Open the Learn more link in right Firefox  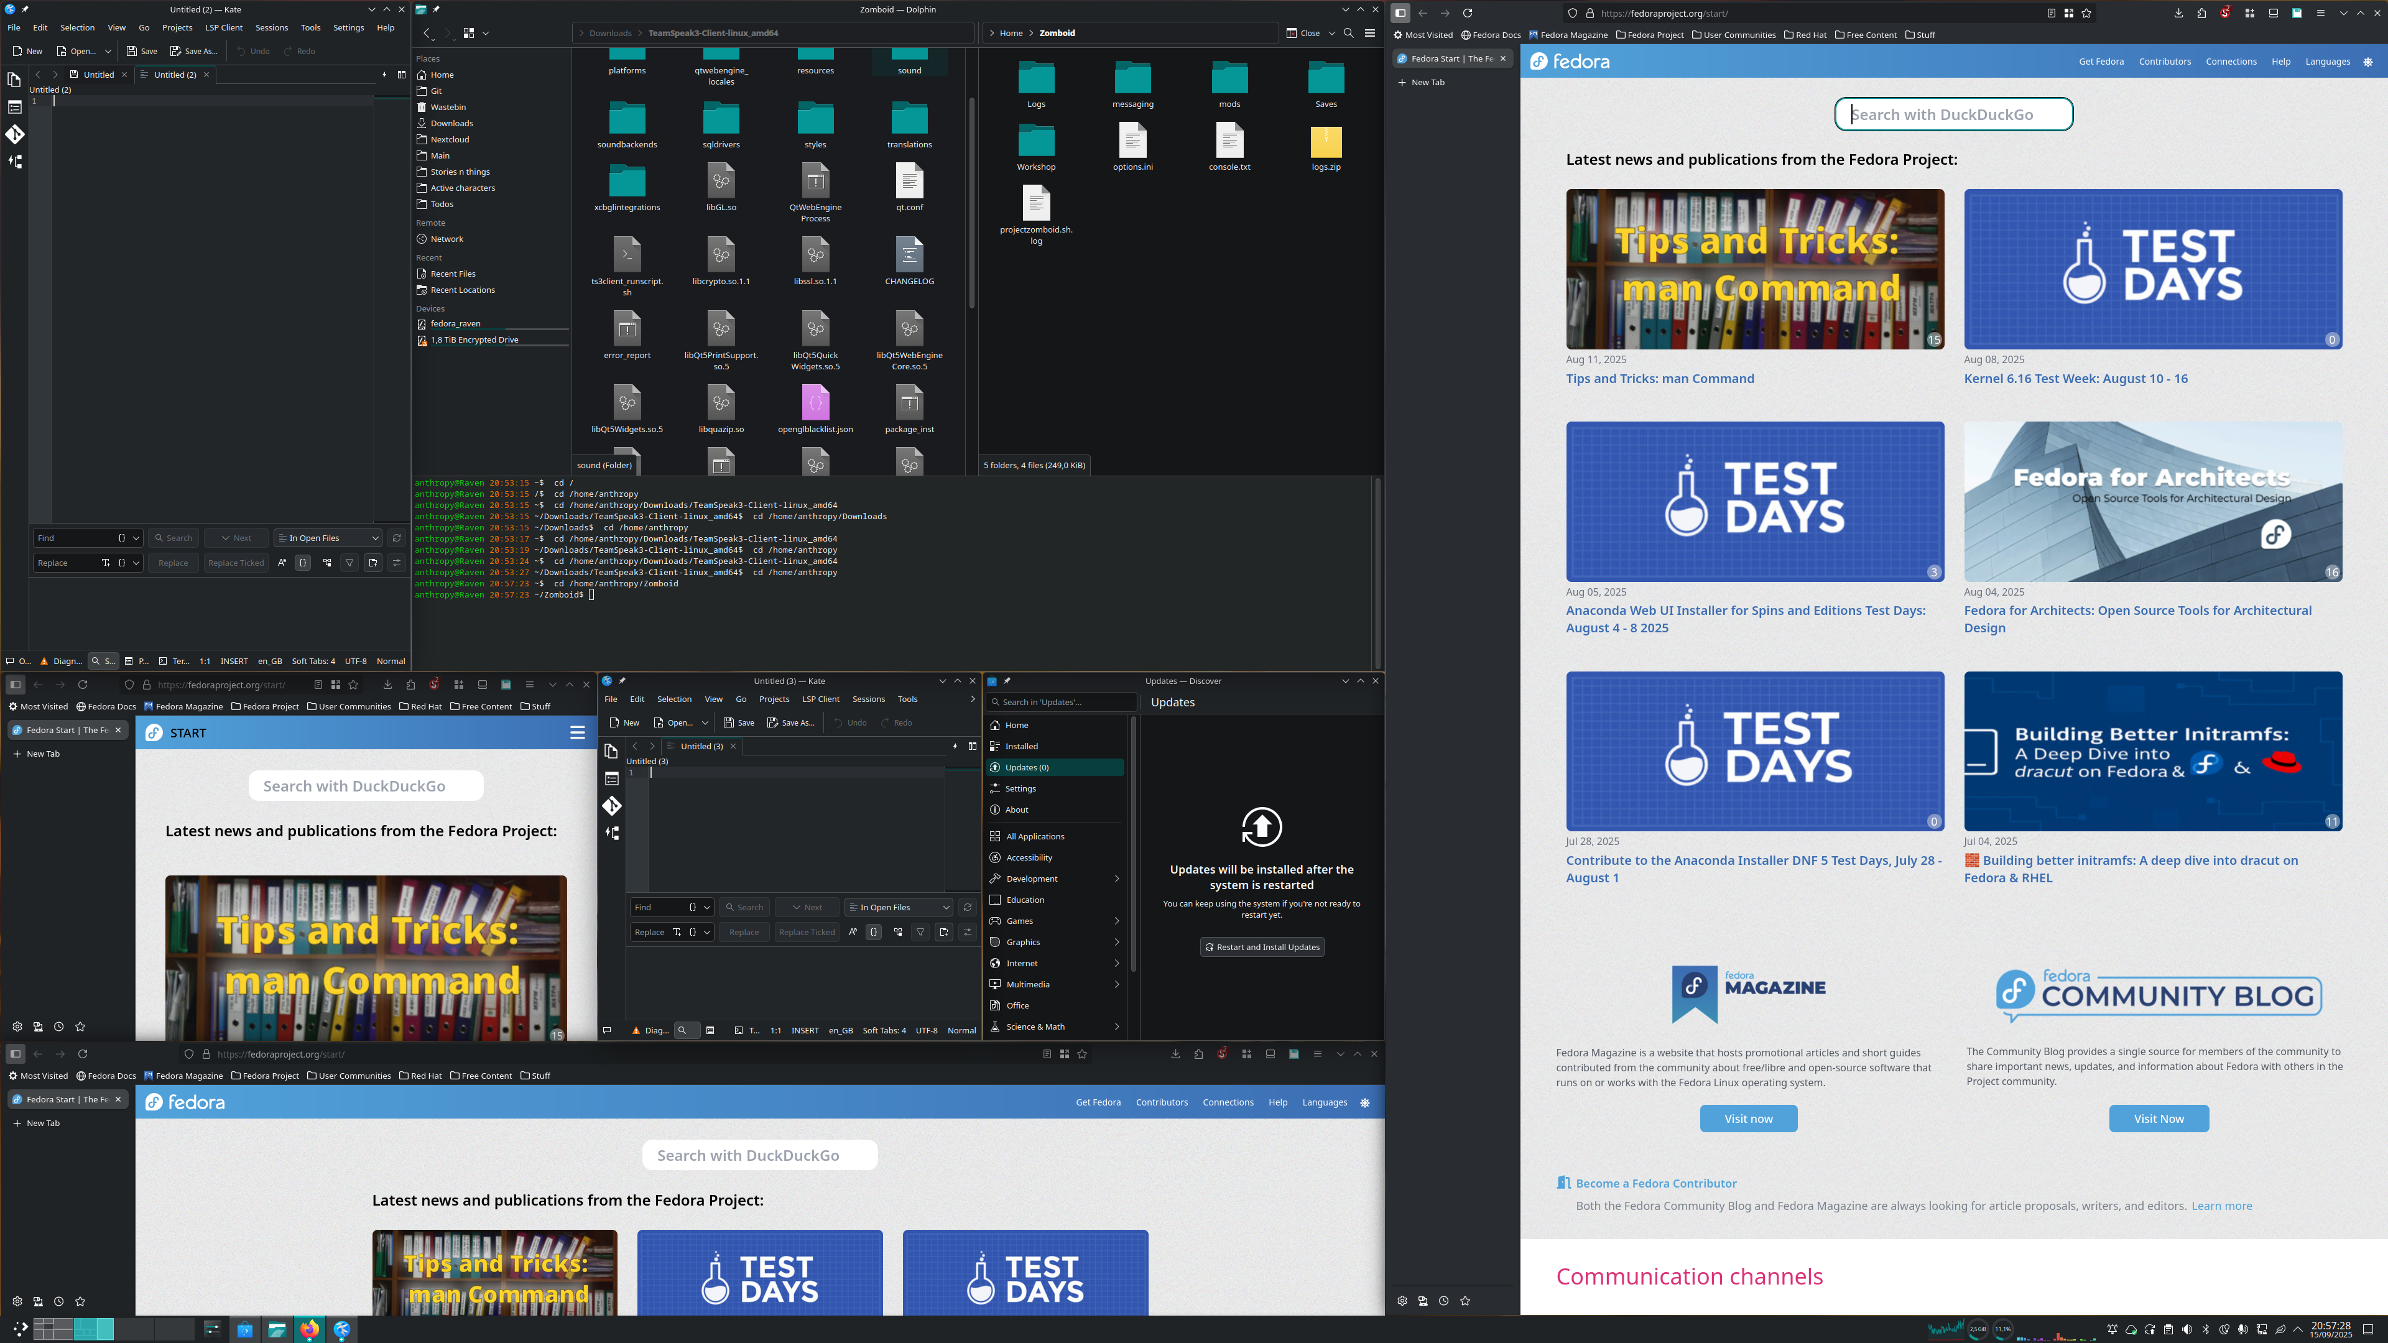pyautogui.click(x=2221, y=1206)
